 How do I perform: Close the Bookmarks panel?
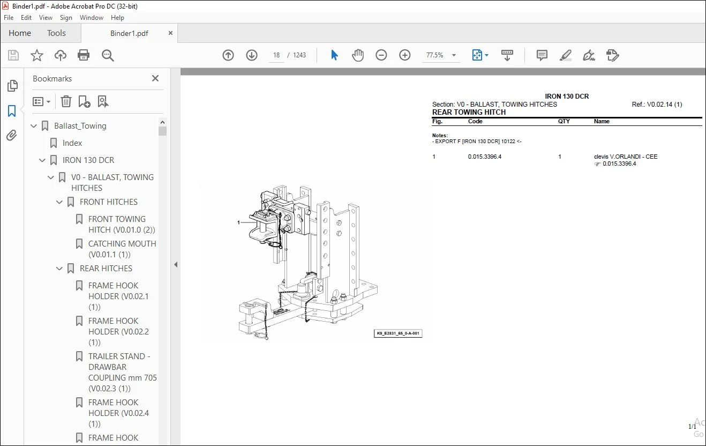tap(155, 79)
